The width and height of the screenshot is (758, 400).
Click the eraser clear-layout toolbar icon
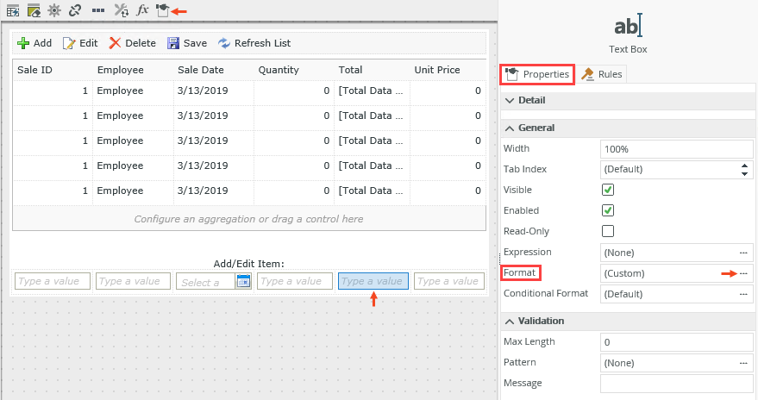[34, 10]
